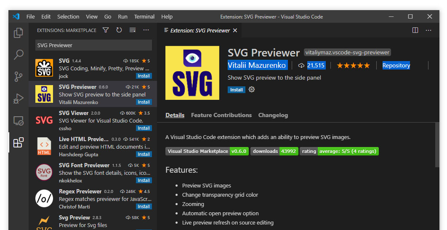The width and height of the screenshot is (447, 230).
Task: Install the SVG extension by jock
Action: [x=144, y=76]
